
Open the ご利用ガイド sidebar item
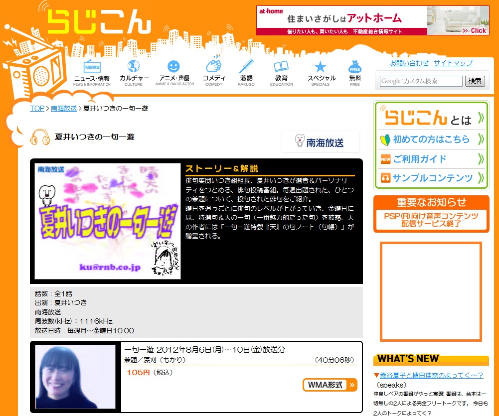tap(432, 159)
